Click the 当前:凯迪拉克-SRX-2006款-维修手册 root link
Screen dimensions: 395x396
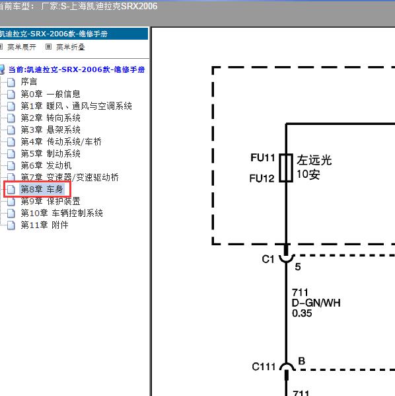click(x=77, y=69)
